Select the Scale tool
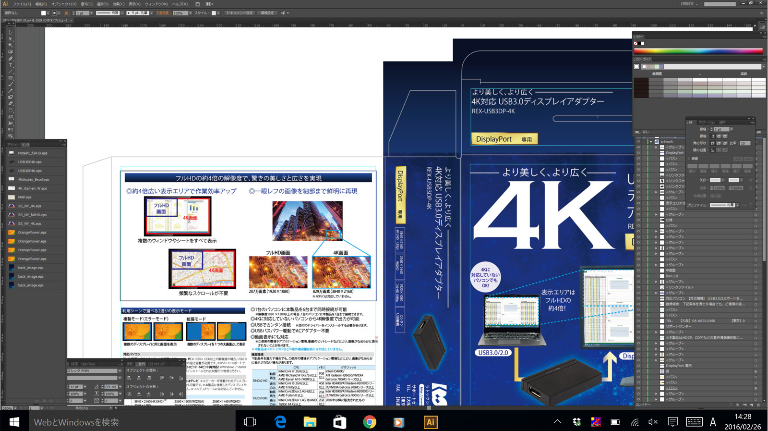The image size is (768, 431). click(10, 117)
